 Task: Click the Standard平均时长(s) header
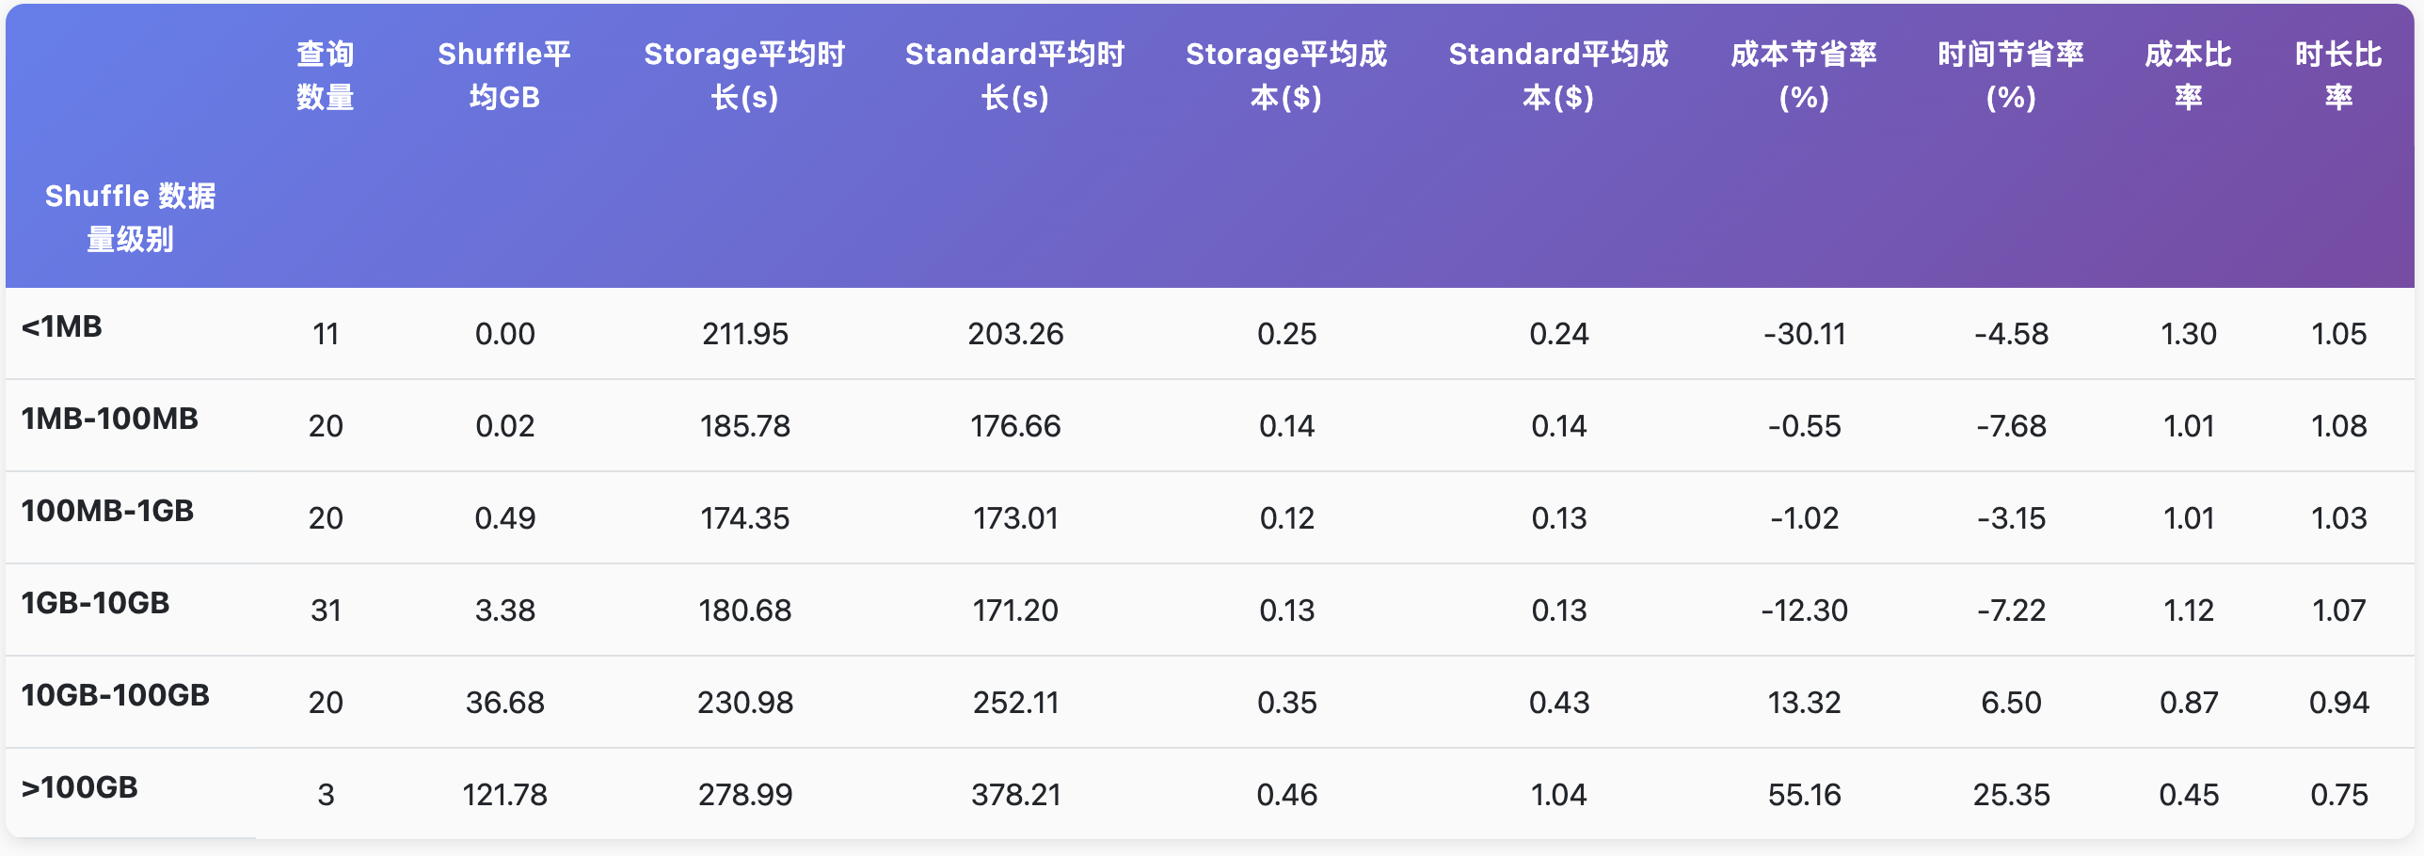(1014, 75)
